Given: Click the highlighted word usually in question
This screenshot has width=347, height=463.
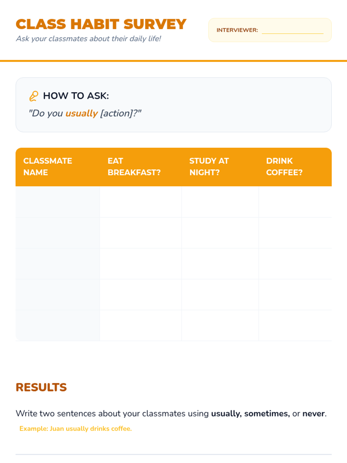Looking at the screenshot, I should (x=81, y=113).
